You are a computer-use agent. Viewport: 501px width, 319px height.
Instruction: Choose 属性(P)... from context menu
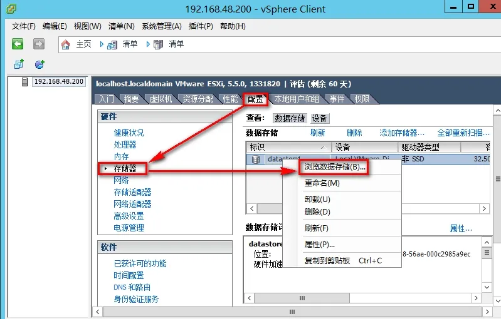(320, 245)
